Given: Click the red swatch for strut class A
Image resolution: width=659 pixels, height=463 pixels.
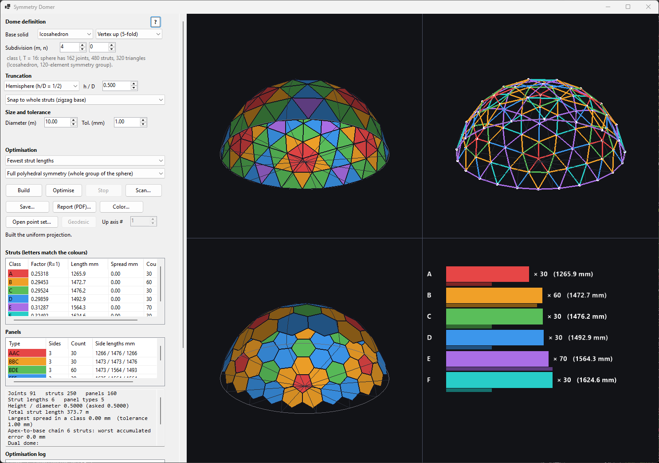Looking at the screenshot, I should click(x=18, y=274).
